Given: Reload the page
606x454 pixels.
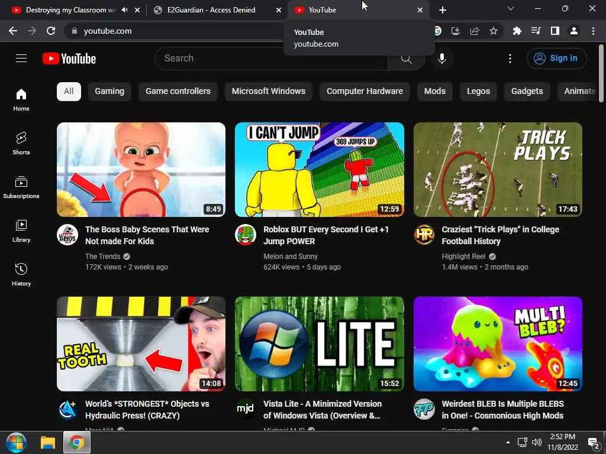Looking at the screenshot, I should [x=51, y=31].
